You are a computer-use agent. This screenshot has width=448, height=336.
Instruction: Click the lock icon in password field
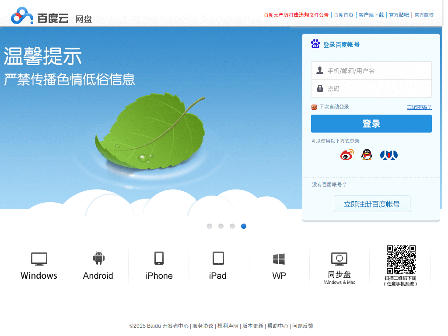click(x=320, y=88)
